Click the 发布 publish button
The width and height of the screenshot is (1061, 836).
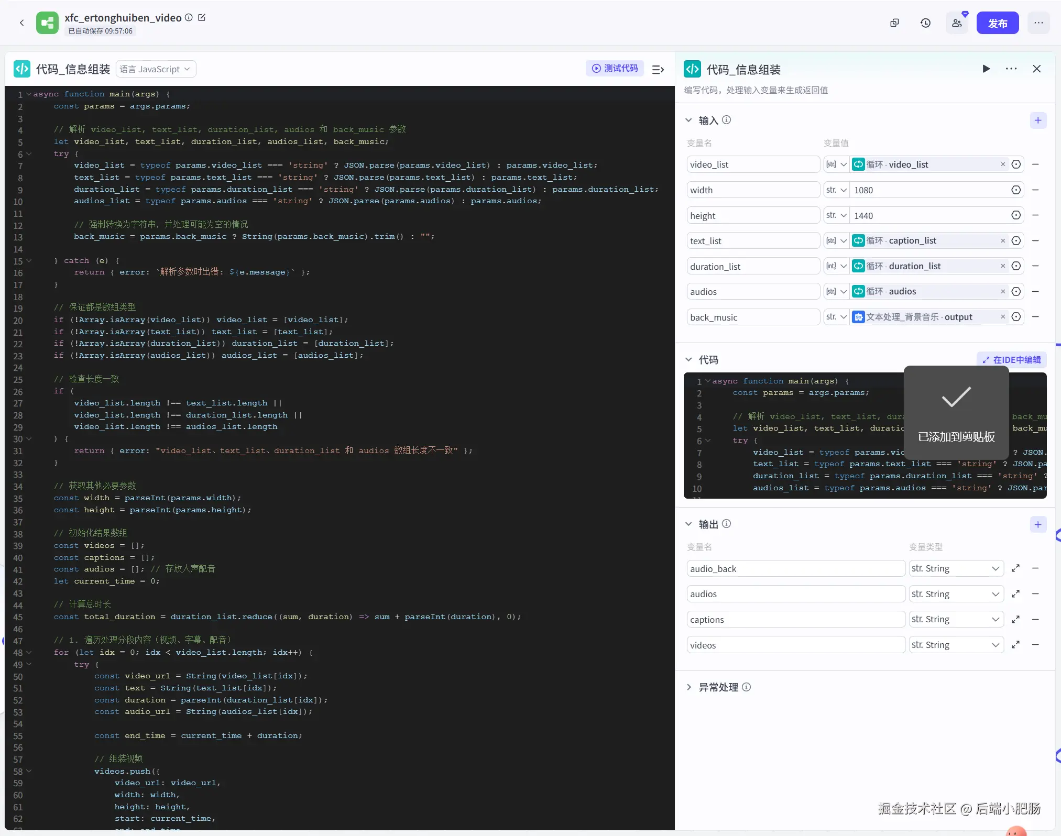pos(997,23)
